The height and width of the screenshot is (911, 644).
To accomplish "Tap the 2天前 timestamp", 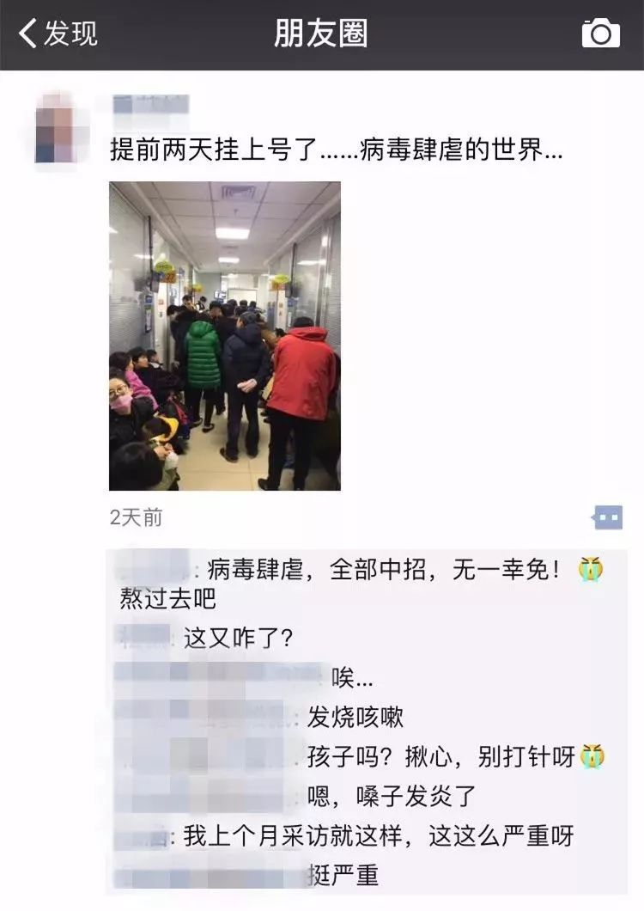I will pos(136,517).
